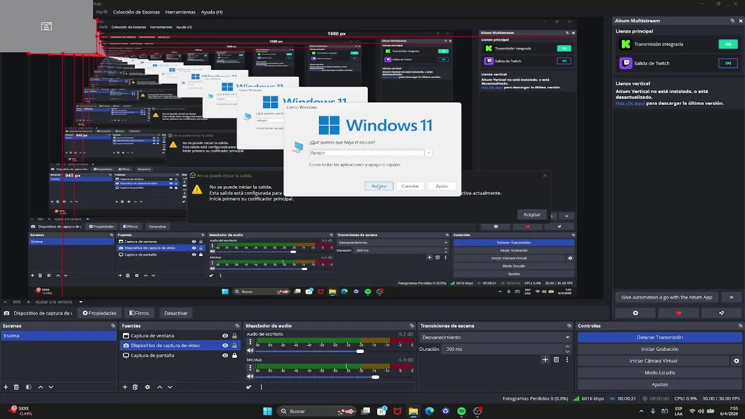Open Perfil menu

coord(102,12)
